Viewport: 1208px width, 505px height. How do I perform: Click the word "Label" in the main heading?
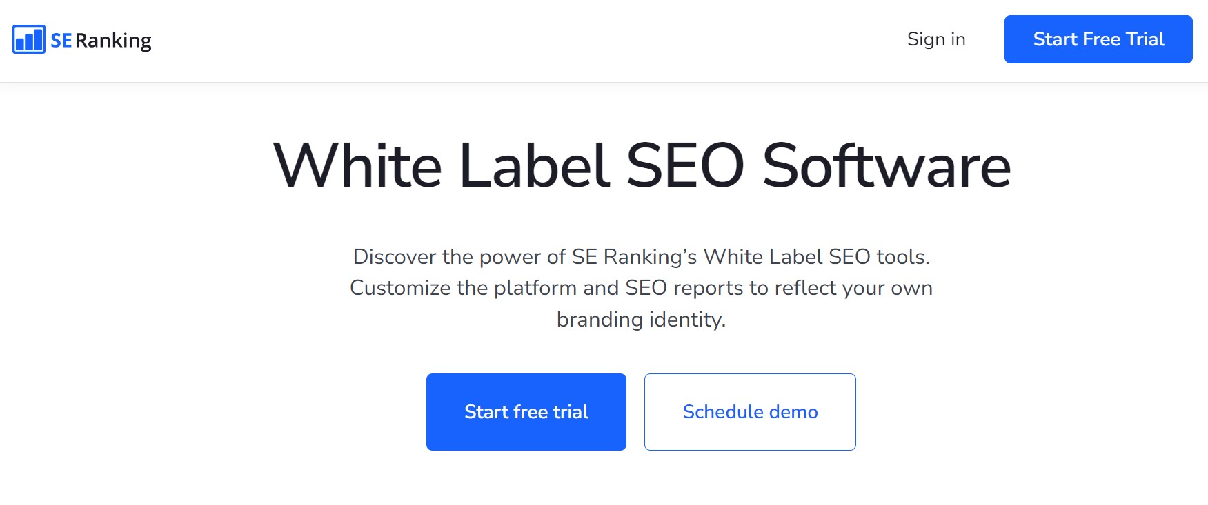tap(535, 165)
